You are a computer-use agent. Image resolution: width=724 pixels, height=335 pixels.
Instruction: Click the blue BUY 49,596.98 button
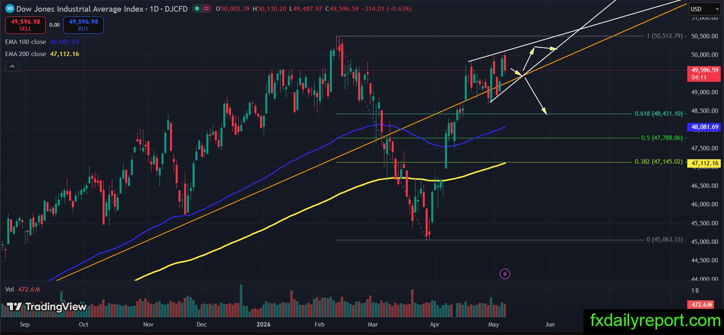(x=84, y=25)
